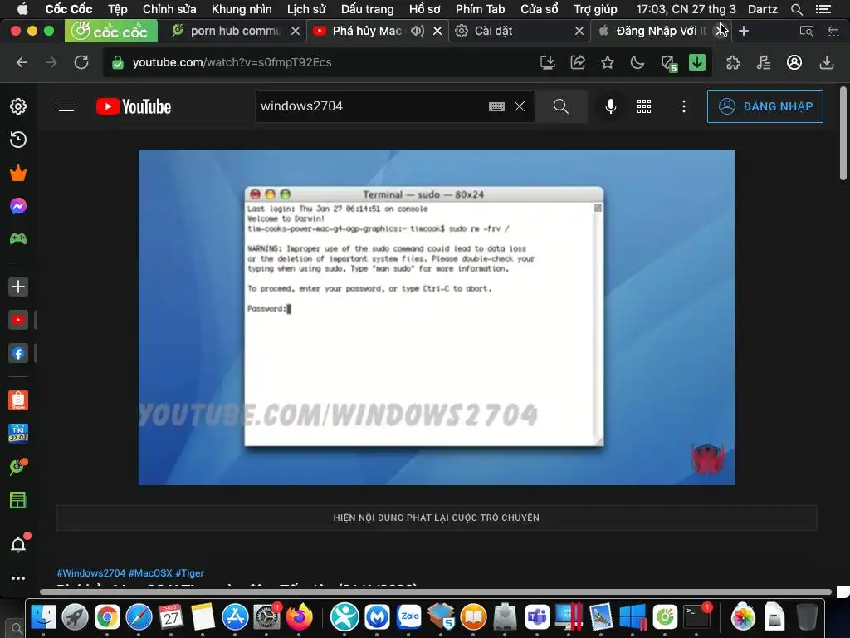Image resolution: width=850 pixels, height=638 pixels.
Task: Open the media playlist icon in toolbar
Action: point(764,62)
